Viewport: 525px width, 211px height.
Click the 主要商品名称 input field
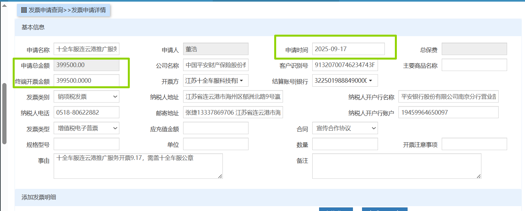coord(474,65)
